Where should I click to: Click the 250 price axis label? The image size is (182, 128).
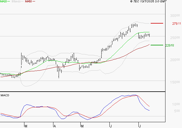click(x=175, y=38)
